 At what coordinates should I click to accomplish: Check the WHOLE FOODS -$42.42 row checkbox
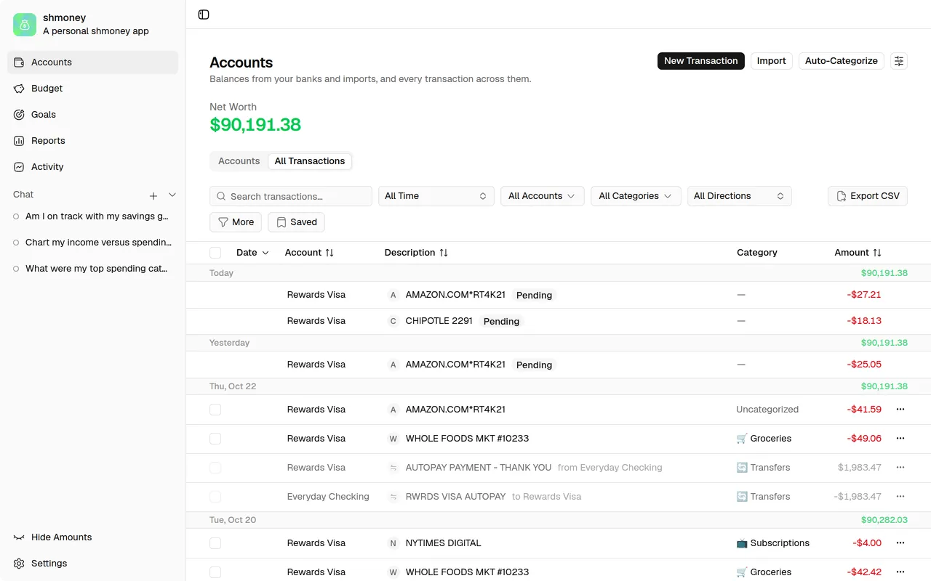tap(215, 572)
